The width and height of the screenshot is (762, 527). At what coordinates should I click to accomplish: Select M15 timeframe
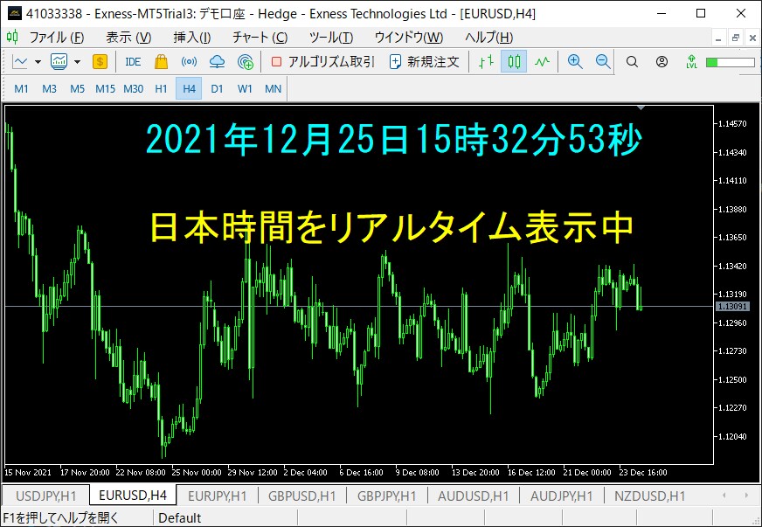[x=105, y=89]
